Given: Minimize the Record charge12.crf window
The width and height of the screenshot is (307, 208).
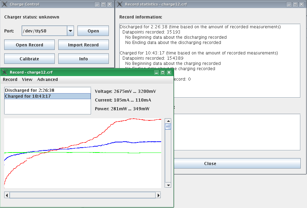Looking at the screenshot, I should tap(156, 72).
